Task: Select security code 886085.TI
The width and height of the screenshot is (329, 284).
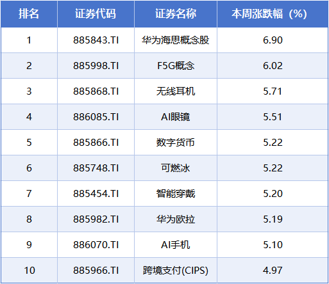Action: click(x=96, y=117)
